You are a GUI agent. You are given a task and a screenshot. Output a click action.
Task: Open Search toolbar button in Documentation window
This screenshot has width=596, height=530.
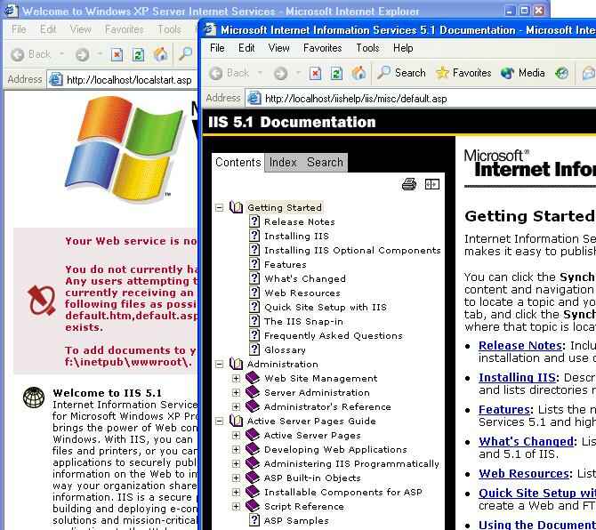point(401,73)
